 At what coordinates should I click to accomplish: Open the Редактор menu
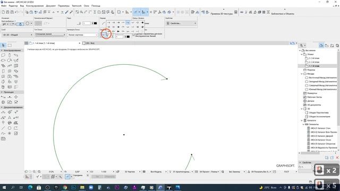13,6
